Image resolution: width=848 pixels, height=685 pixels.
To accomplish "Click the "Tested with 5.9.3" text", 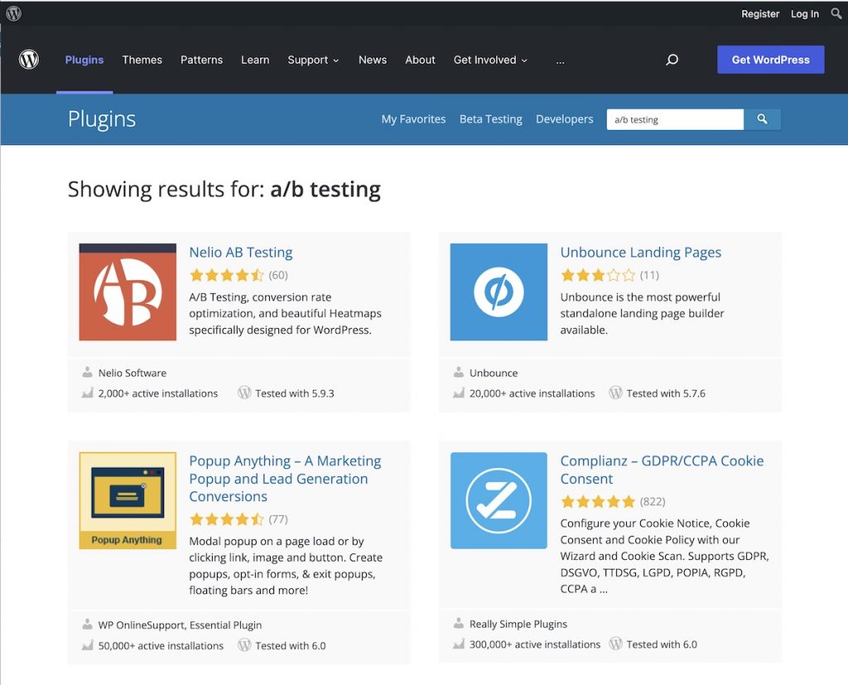I will [295, 393].
